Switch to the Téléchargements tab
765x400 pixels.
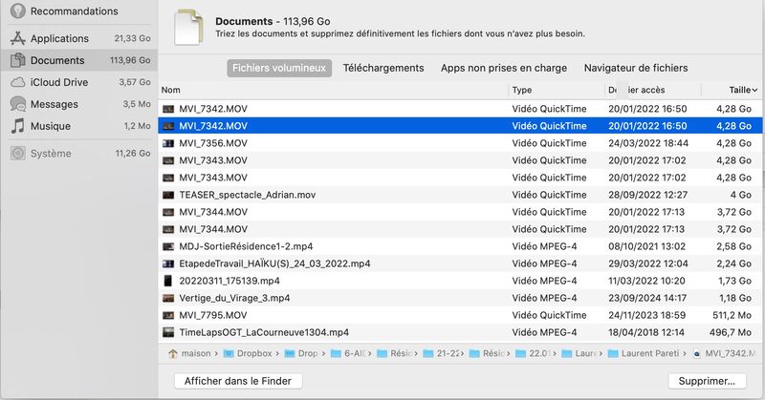[x=382, y=68]
